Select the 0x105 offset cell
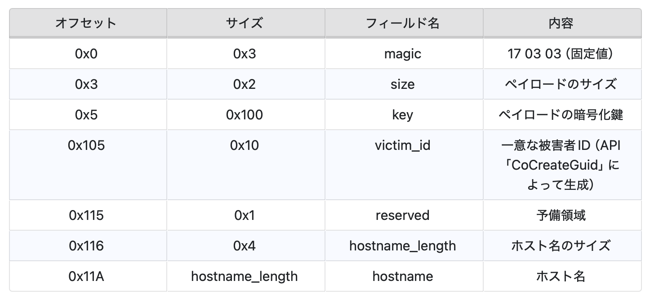 86,145
